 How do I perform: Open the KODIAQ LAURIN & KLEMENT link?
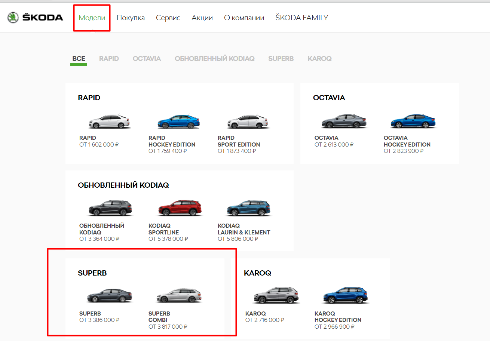pyautogui.click(x=244, y=229)
